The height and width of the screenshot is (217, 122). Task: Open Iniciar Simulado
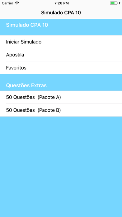coord(61,42)
